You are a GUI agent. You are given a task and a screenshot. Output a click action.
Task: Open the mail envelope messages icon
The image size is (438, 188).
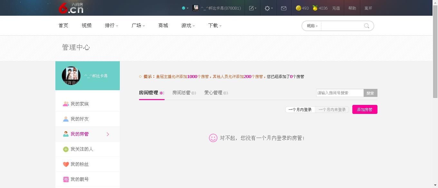coord(284,8)
